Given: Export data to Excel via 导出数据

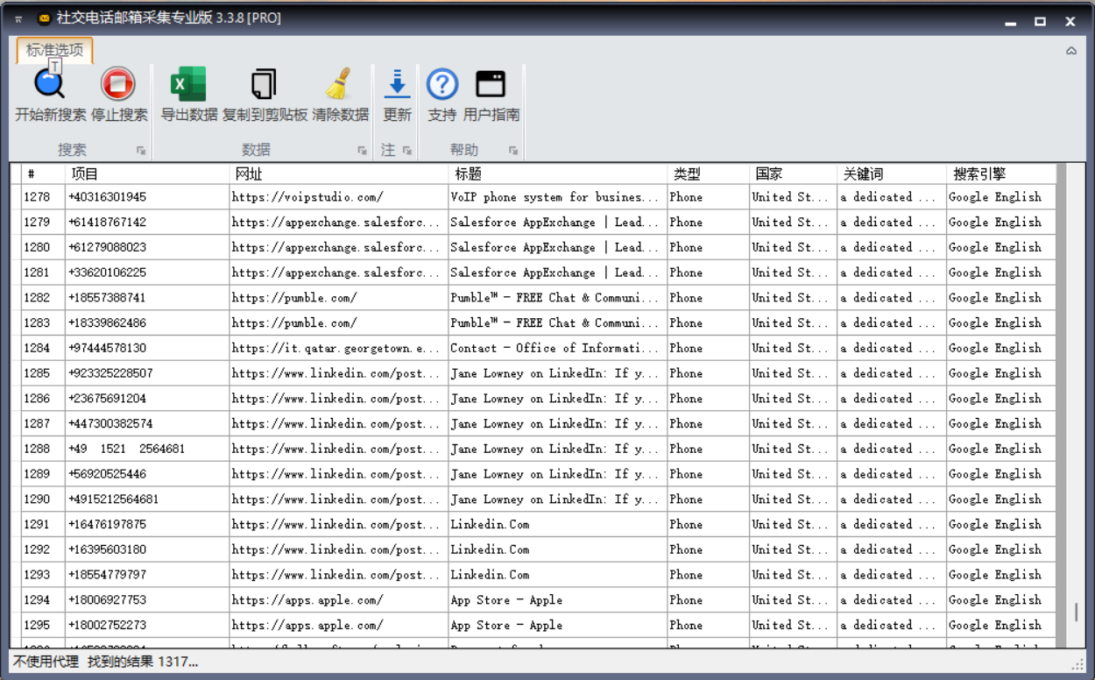Looking at the screenshot, I should [x=188, y=95].
